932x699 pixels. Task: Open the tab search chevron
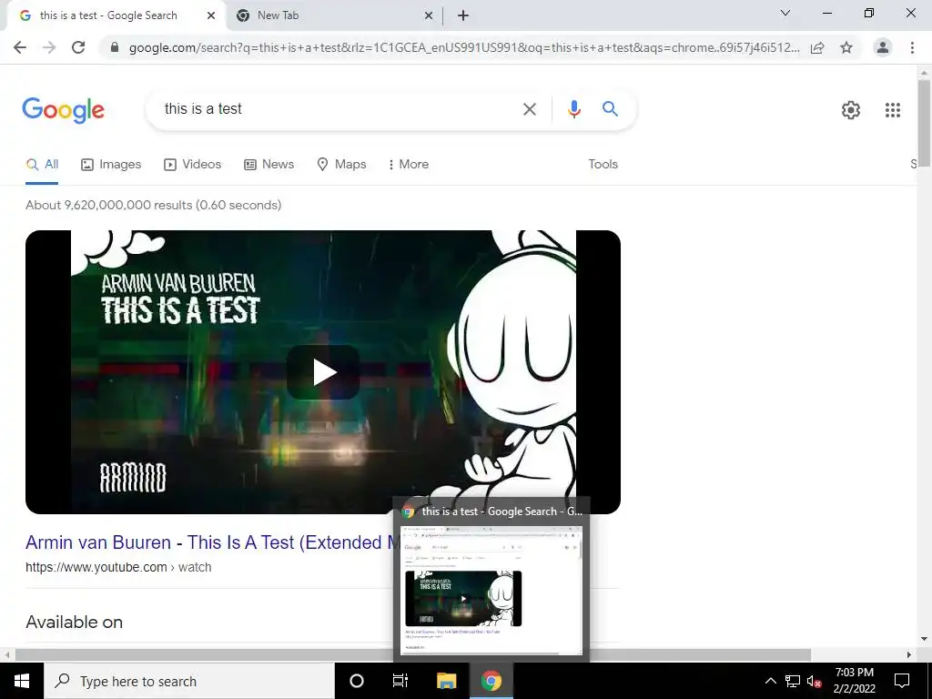(x=785, y=13)
